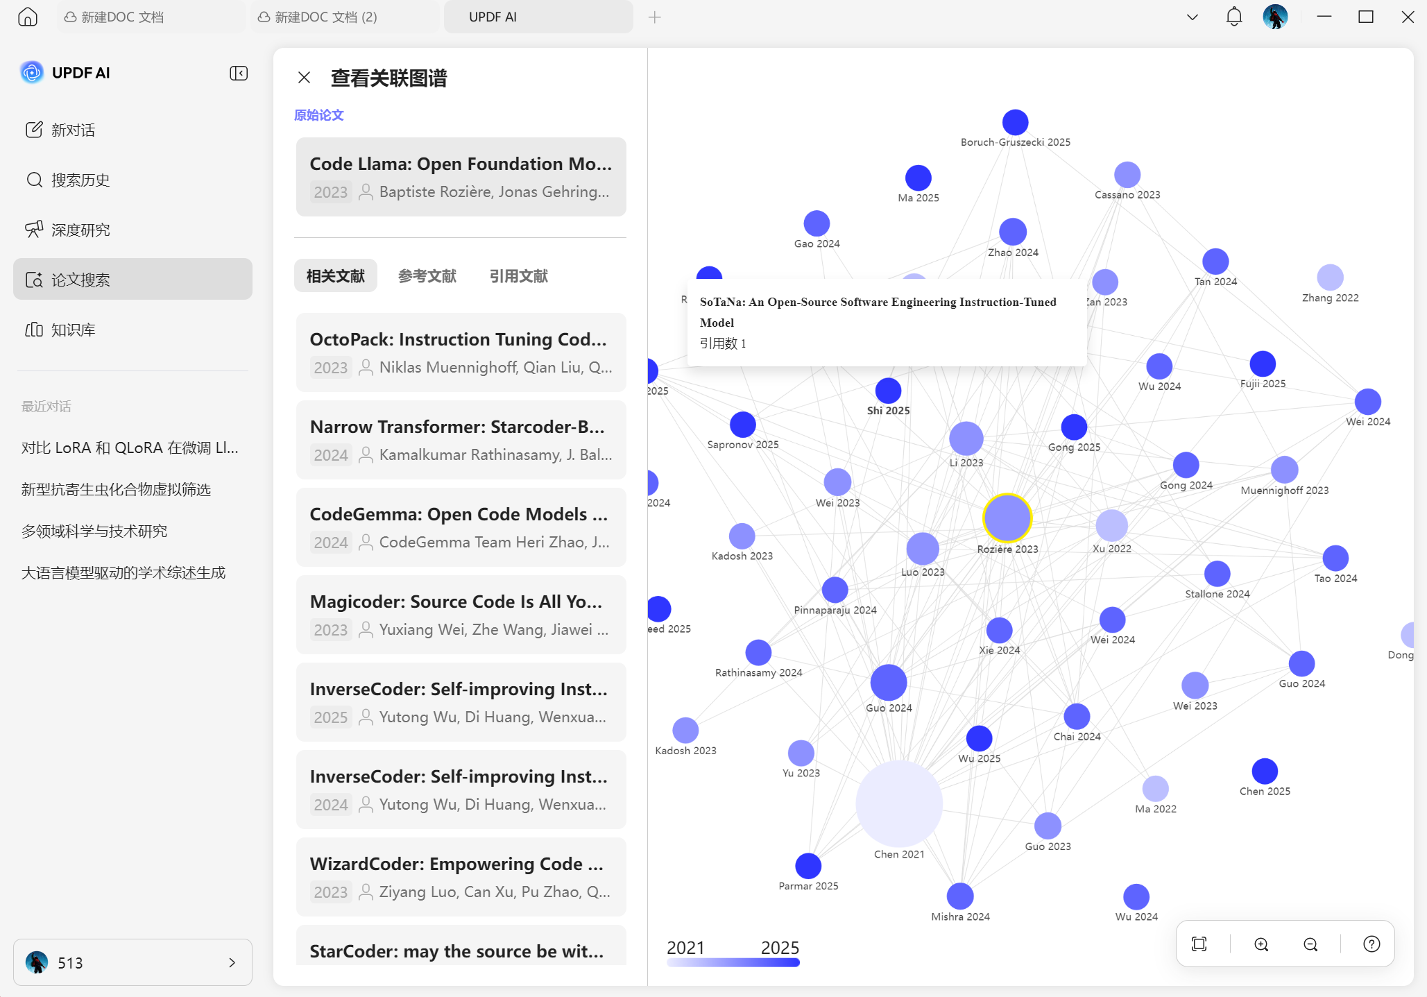
Task: Open 深度研究 in the sidebar
Action: [x=80, y=230]
